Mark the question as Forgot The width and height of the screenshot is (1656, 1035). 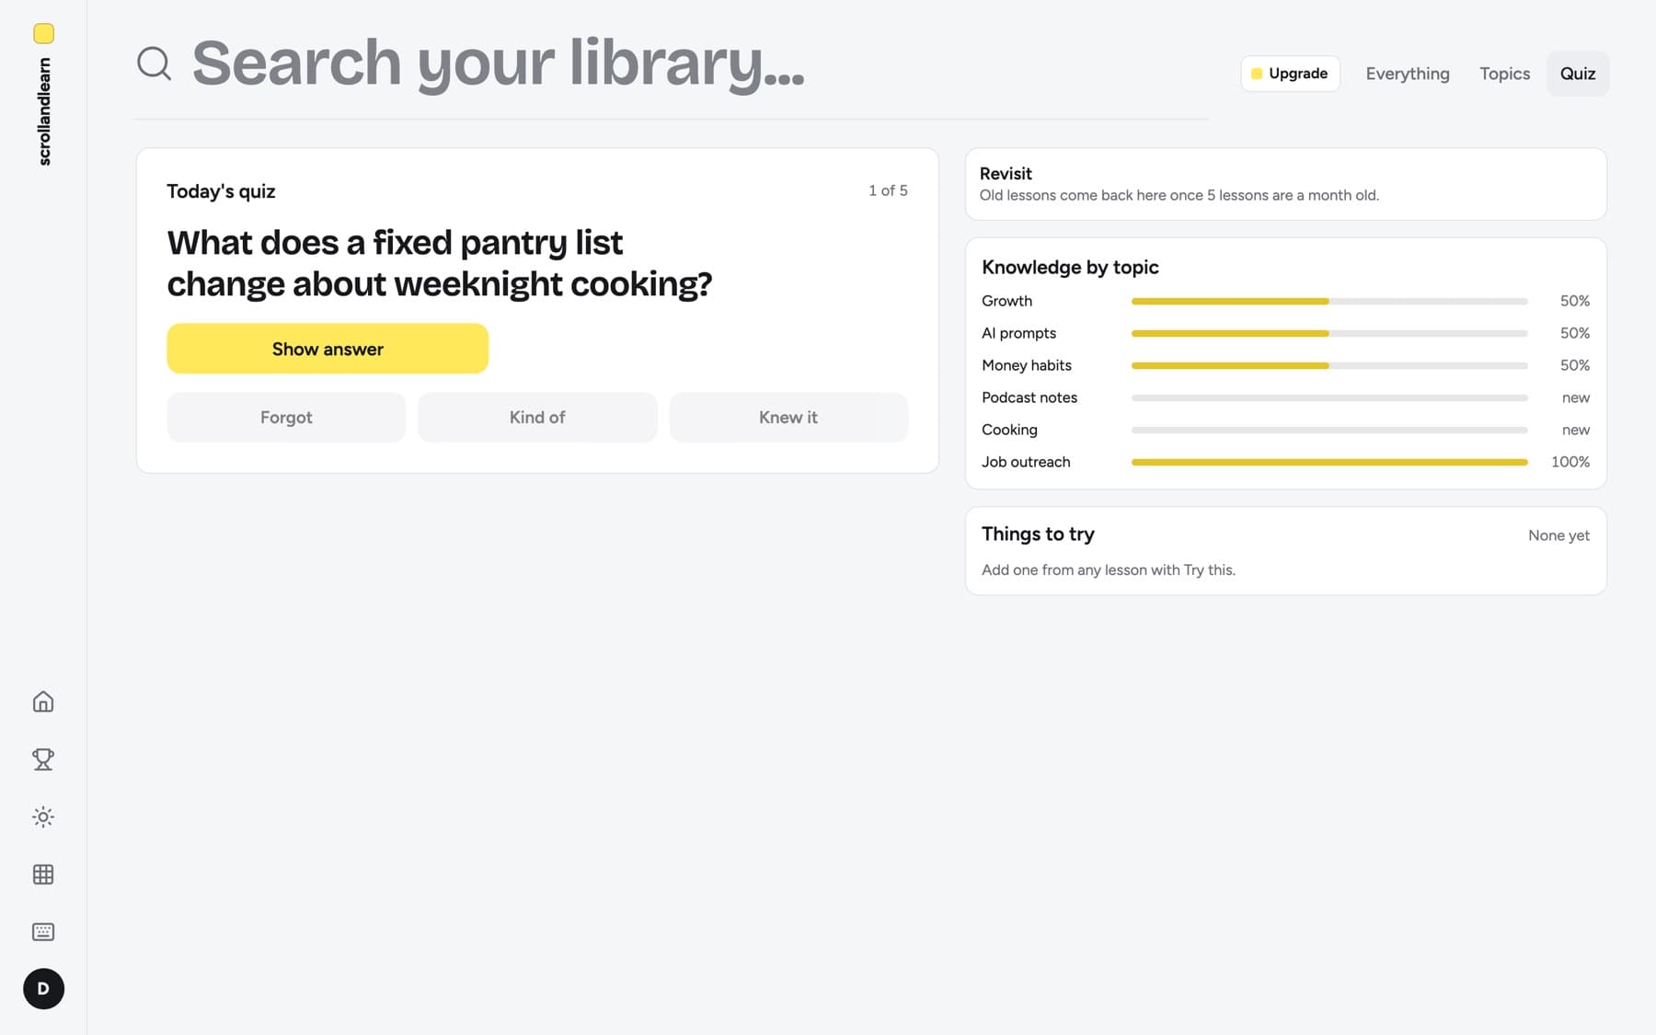point(286,418)
